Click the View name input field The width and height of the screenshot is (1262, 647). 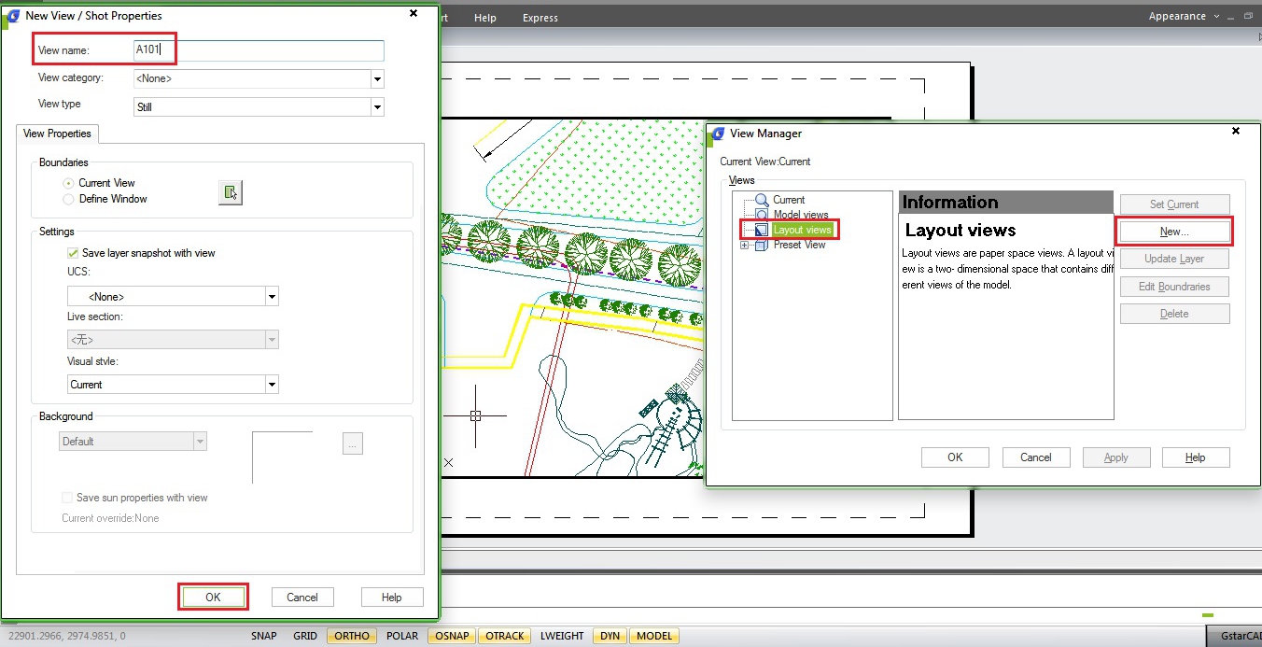(x=257, y=50)
